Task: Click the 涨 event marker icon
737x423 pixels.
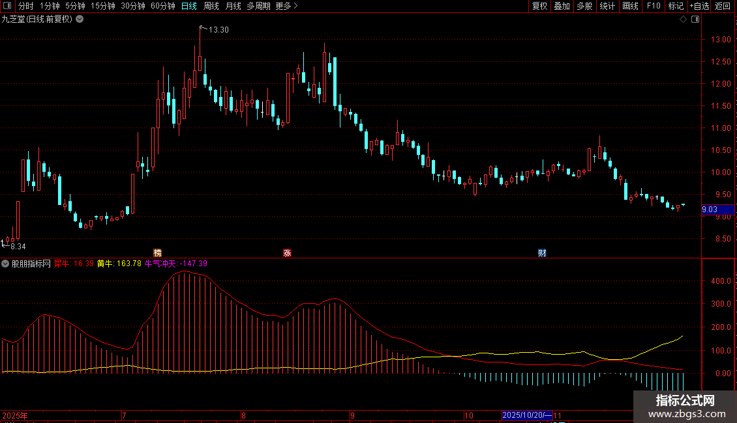Action: [287, 252]
